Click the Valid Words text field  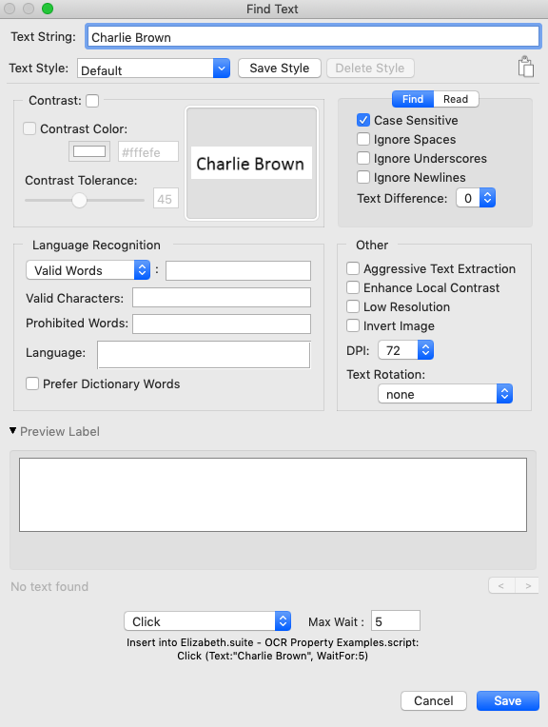238,271
